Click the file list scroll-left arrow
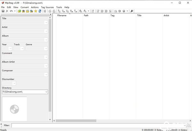 point(54,121)
